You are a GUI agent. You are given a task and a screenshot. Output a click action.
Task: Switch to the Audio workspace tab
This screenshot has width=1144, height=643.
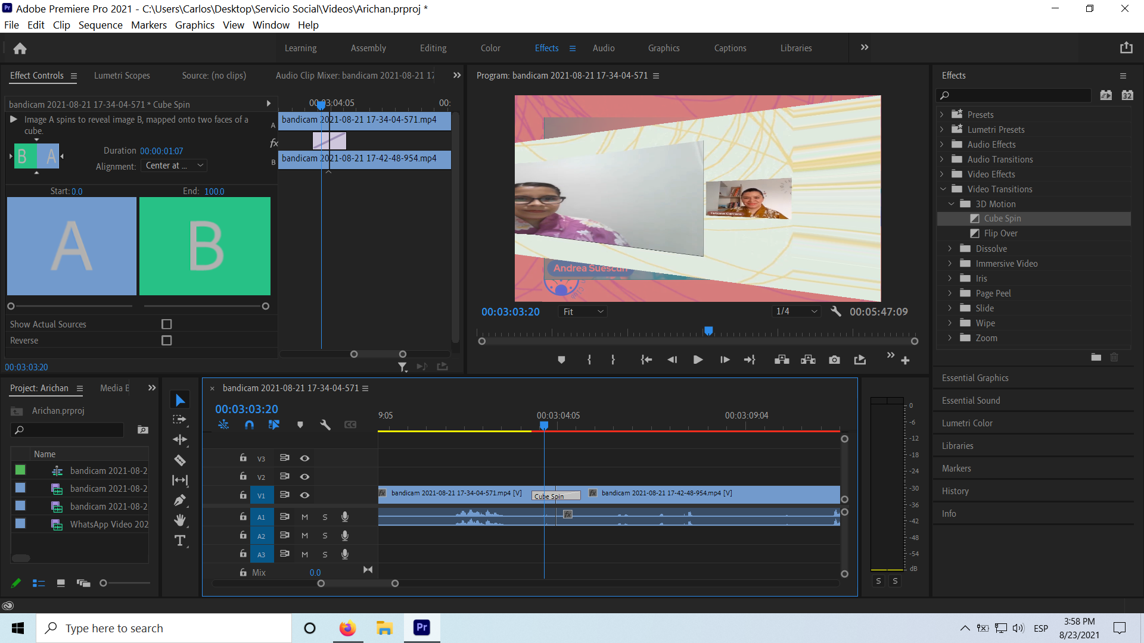tap(604, 48)
